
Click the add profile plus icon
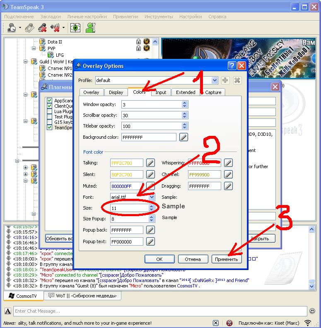(x=225, y=80)
